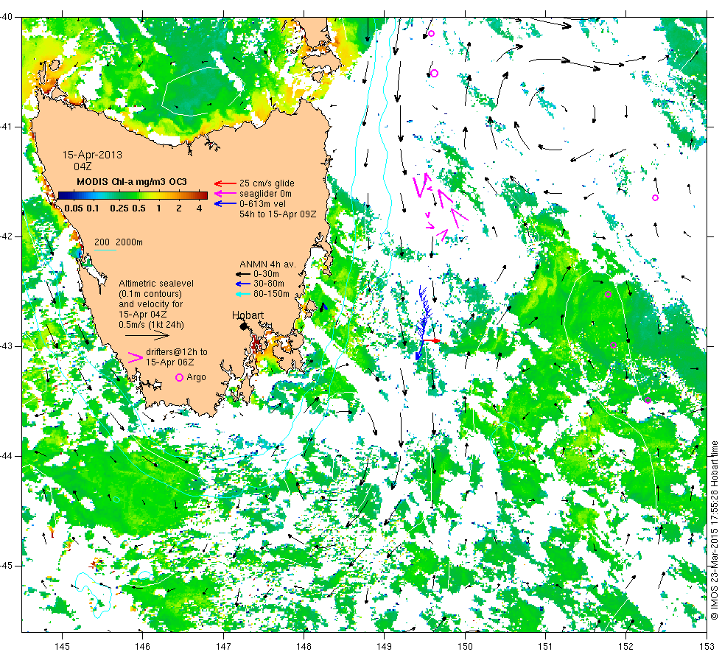Click the 54h to 15-Apr 09Z text
The image size is (722, 663).
[x=278, y=214]
